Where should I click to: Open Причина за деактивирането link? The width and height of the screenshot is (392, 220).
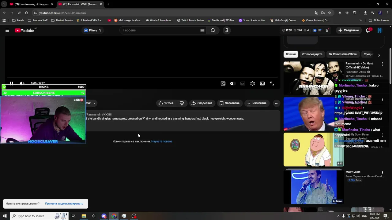64,204
